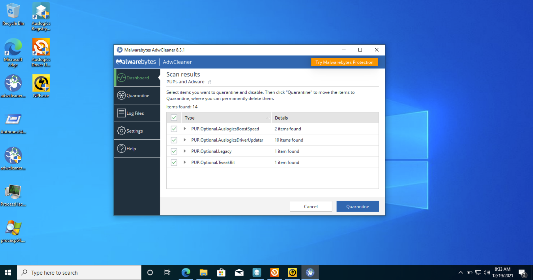Open the Settings gear in sidebar
Image resolution: width=533 pixels, height=280 pixels.
pyautogui.click(x=137, y=131)
